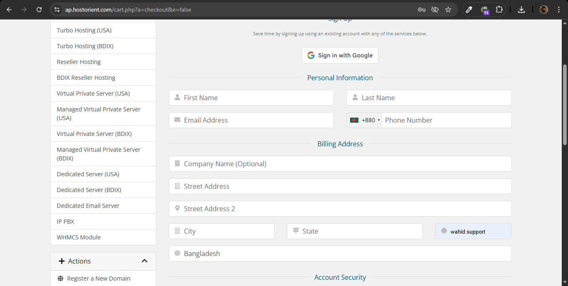Open the Chrome three-dot menu

click(x=558, y=10)
